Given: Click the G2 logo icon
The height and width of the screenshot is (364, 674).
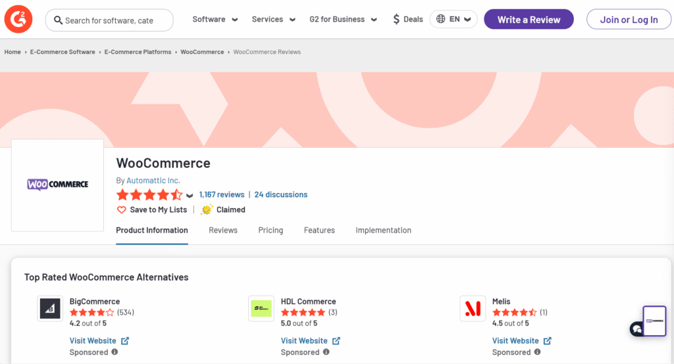Looking at the screenshot, I should click(18, 19).
